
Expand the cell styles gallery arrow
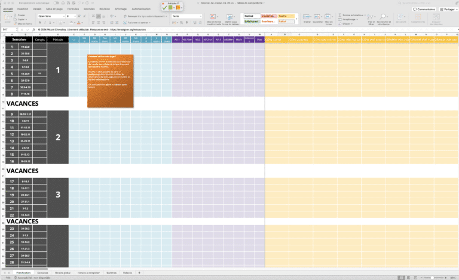296,19
